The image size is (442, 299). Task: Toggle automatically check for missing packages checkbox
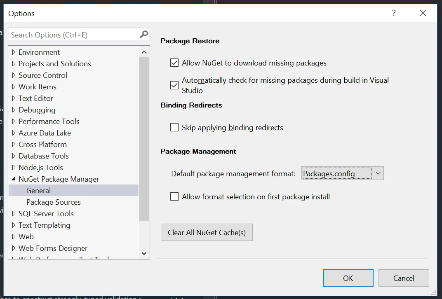click(x=174, y=85)
